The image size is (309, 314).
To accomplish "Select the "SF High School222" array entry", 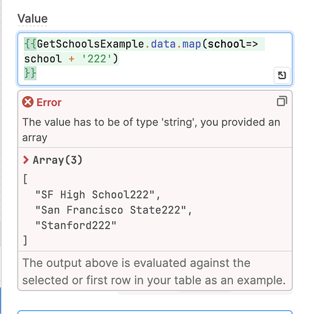I will tap(98, 195).
